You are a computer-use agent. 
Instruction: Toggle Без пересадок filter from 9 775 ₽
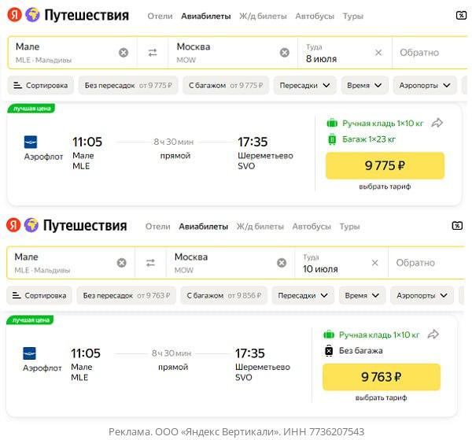pyautogui.click(x=128, y=85)
